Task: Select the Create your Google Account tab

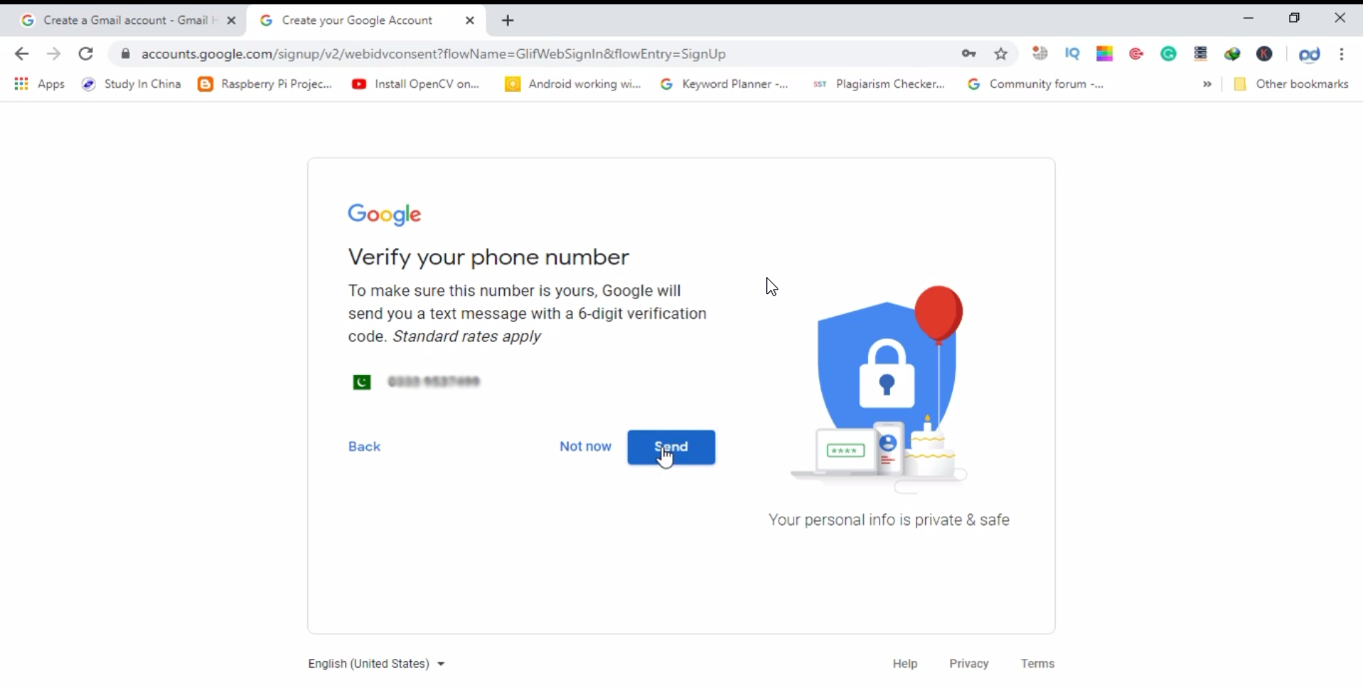Action: (x=357, y=20)
